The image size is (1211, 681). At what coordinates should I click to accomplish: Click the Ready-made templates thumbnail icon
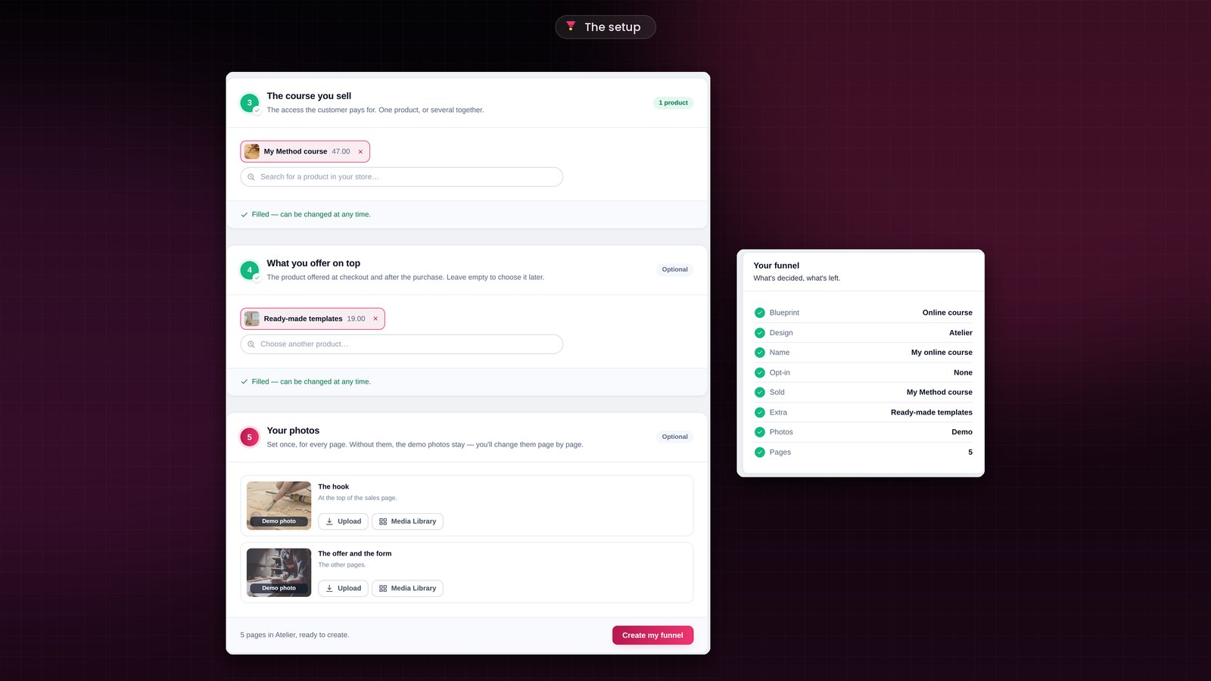point(252,319)
